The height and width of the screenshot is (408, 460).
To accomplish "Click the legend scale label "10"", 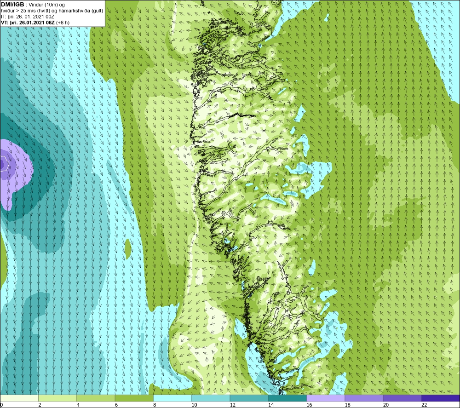I will [x=195, y=405].
